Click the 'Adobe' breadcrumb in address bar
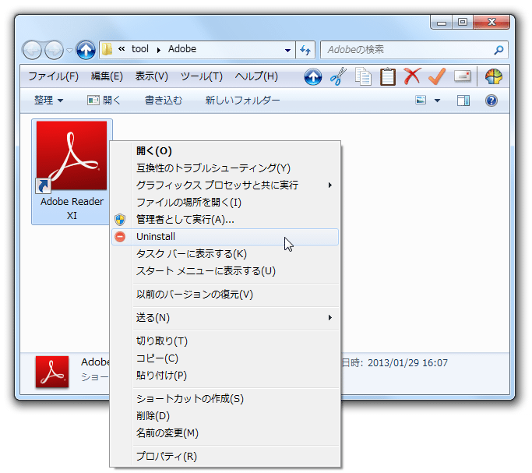 coord(182,49)
